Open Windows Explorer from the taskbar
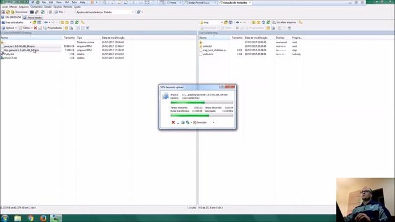 tap(18, 218)
